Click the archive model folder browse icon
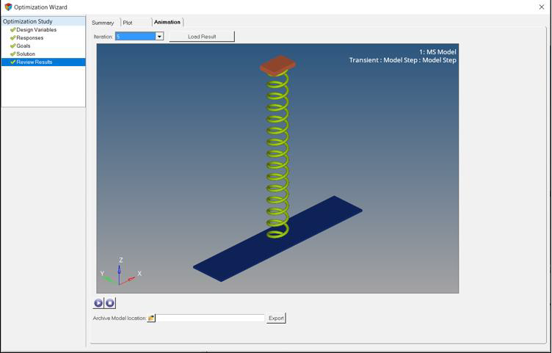 point(151,319)
